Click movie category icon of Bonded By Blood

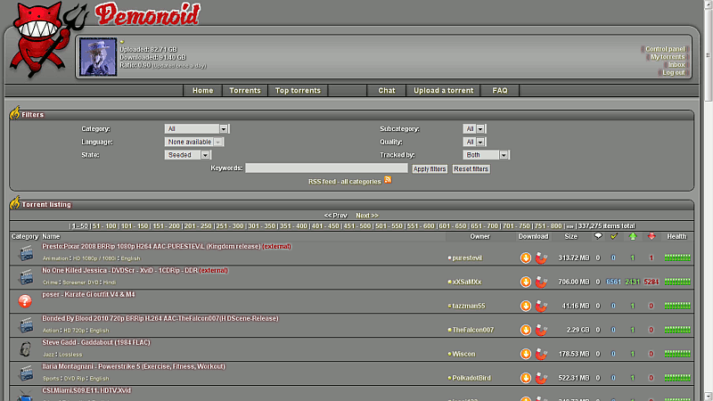pyautogui.click(x=26, y=325)
